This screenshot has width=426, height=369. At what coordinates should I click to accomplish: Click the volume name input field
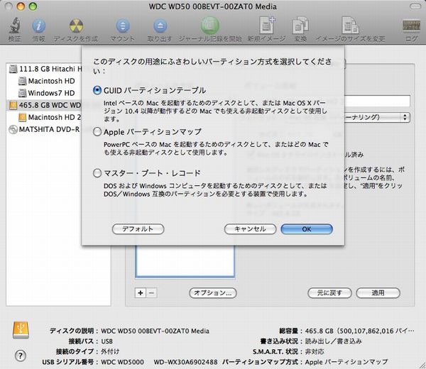(377, 101)
